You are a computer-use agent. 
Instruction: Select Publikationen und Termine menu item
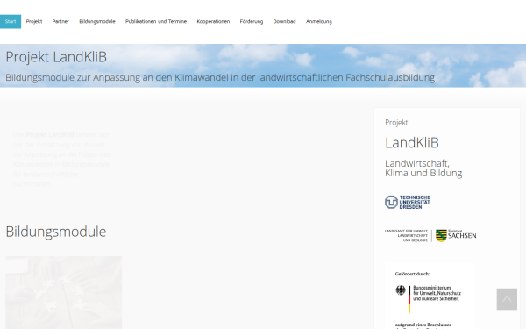[156, 21]
